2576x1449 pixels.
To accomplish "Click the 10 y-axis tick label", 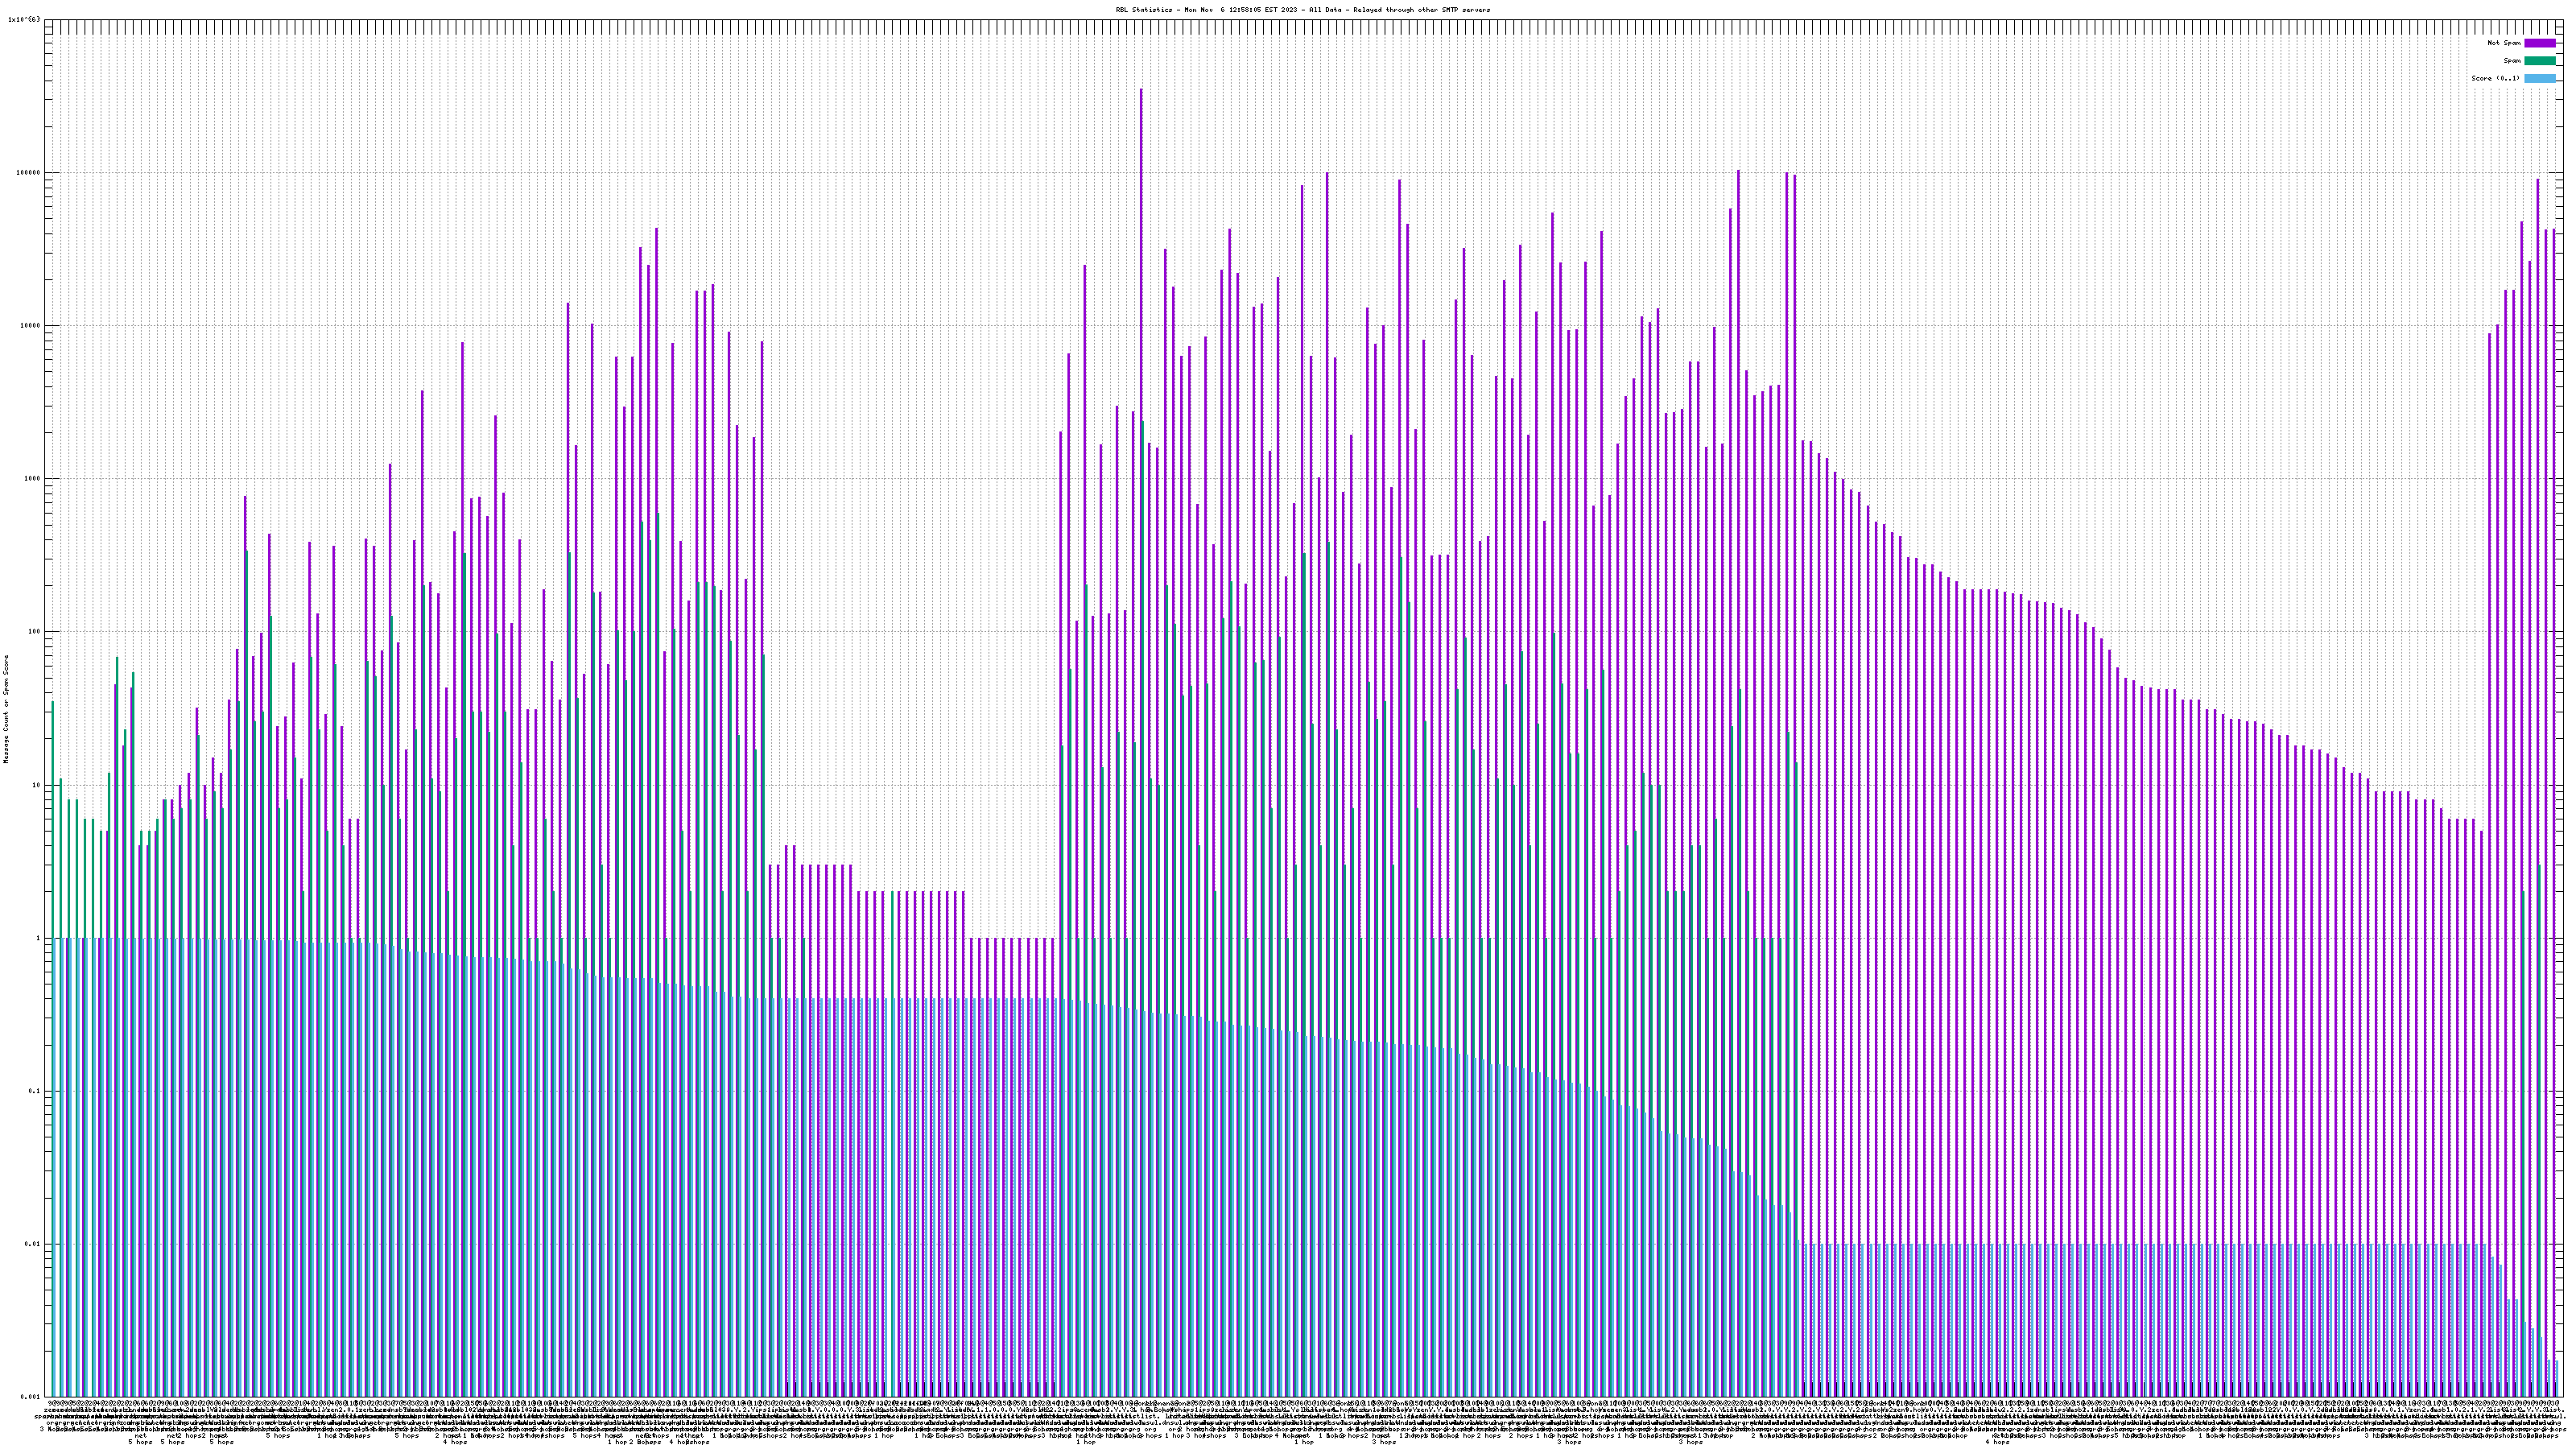I will 38,785.
